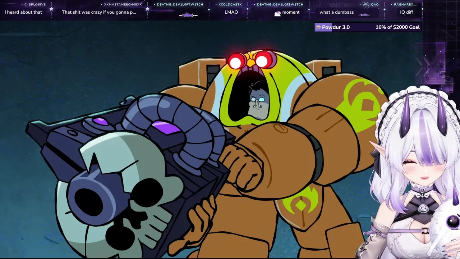Image resolution: width=460 pixels, height=259 pixels.
Task: Click the "16% of $2000 Goal" progress bar
Action: click(x=368, y=27)
